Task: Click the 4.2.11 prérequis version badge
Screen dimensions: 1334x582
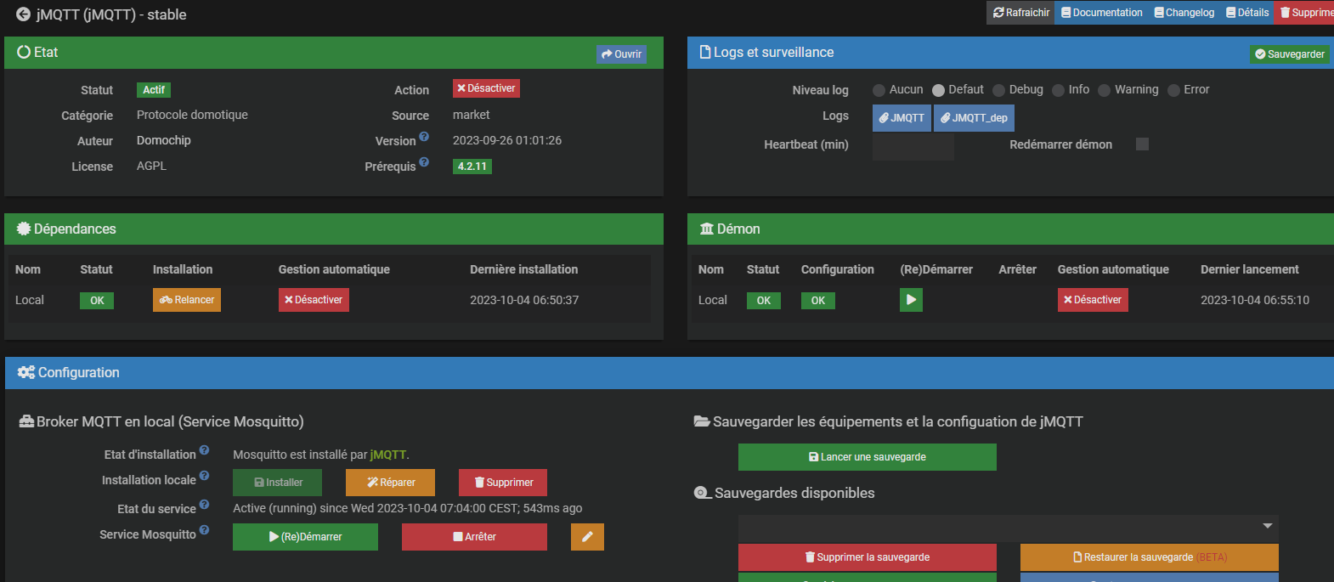Action: [x=472, y=167]
